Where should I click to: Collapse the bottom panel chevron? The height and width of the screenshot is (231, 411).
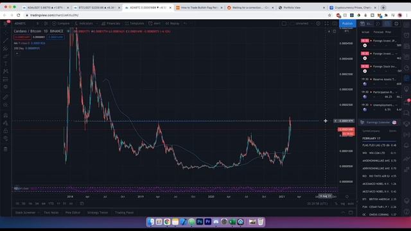(x=343, y=212)
